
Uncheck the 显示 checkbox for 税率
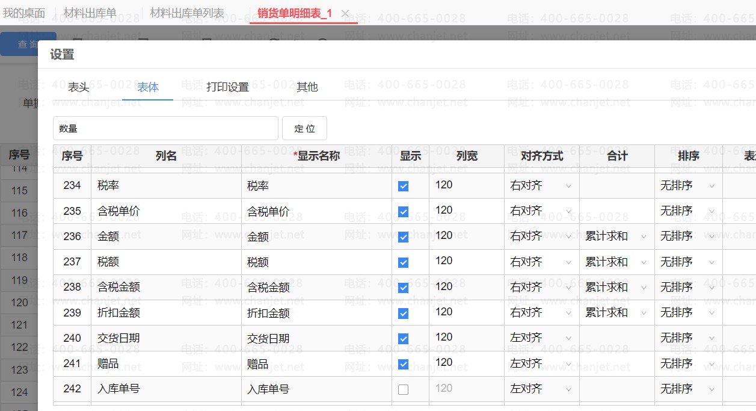click(x=403, y=187)
